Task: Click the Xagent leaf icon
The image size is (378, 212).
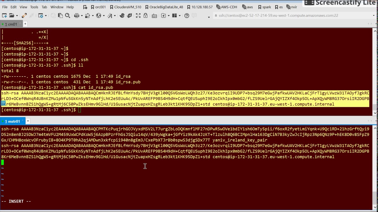Action: [129, 16]
